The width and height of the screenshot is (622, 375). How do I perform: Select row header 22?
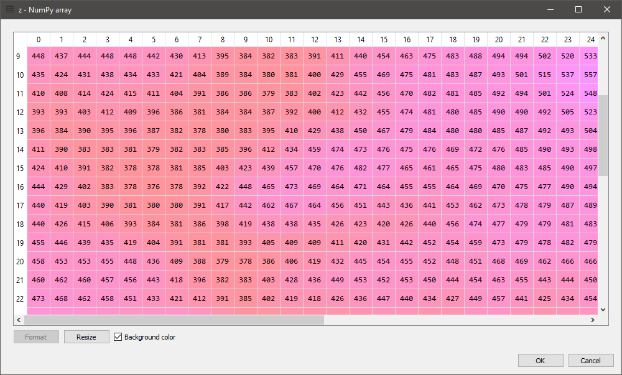pyautogui.click(x=20, y=299)
